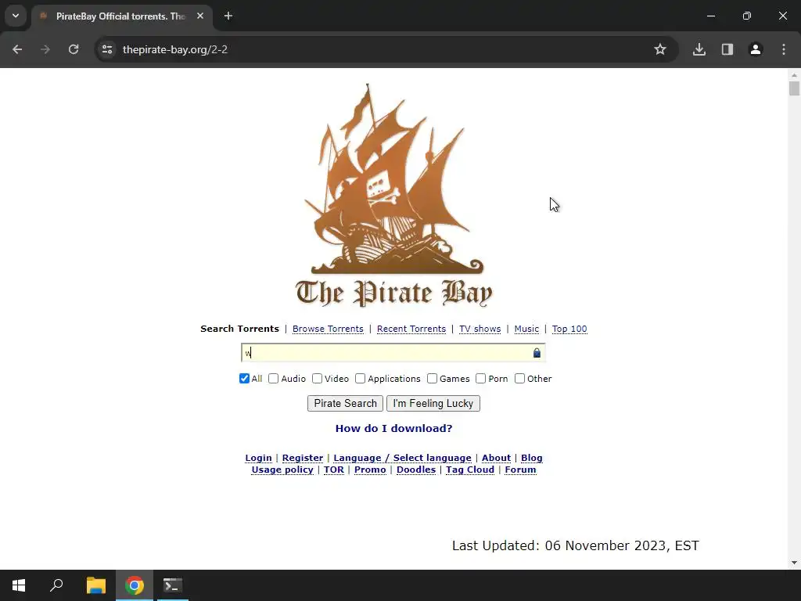The width and height of the screenshot is (801, 601).
Task: Tick the Games checkbox
Action: tap(432, 379)
